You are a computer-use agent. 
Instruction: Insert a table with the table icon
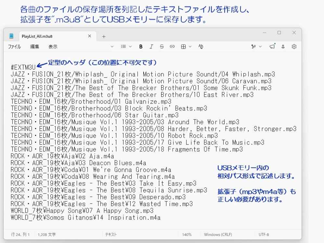tap(183, 47)
